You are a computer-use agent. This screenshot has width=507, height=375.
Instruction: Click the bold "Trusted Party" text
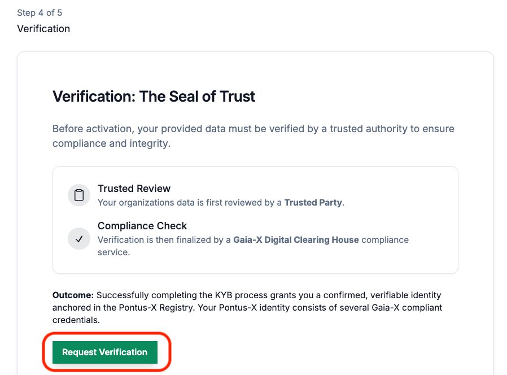313,202
